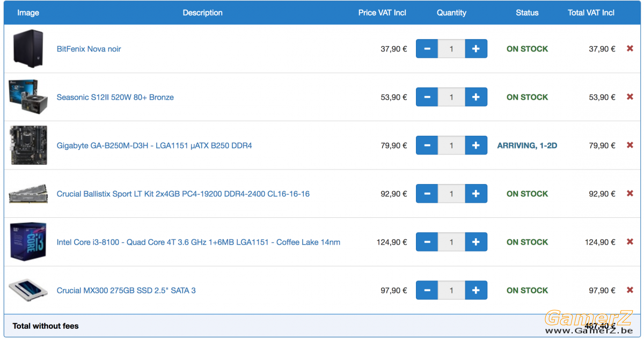Decrease quantity of Crucial MX300 SSD

pyautogui.click(x=427, y=290)
